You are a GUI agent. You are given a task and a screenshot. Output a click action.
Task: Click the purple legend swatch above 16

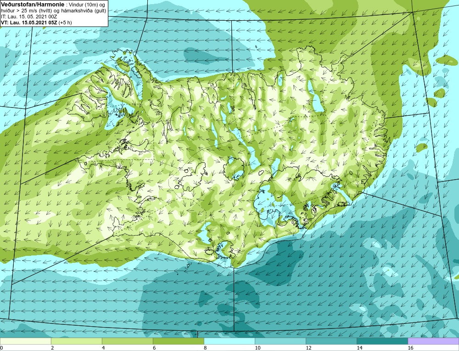433,341
